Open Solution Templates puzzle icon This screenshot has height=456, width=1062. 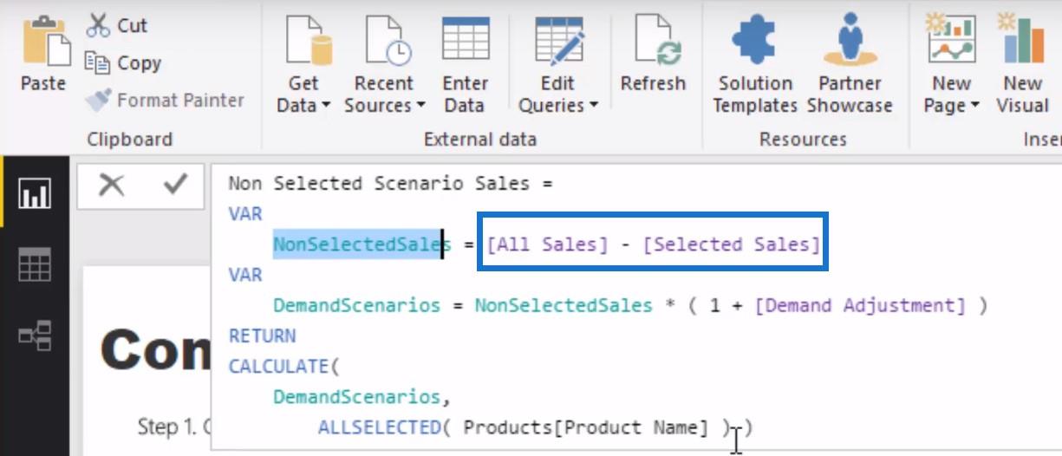pos(756,40)
